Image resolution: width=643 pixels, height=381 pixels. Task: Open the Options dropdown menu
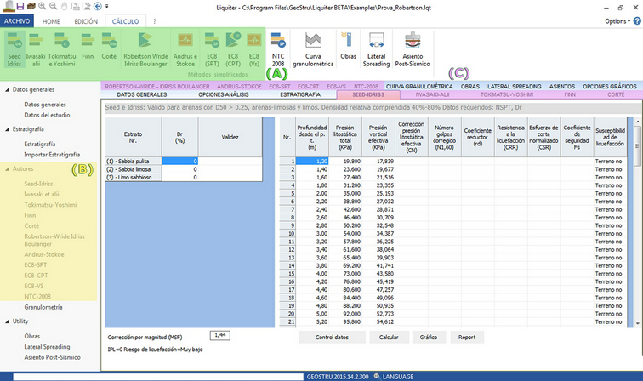617,21
